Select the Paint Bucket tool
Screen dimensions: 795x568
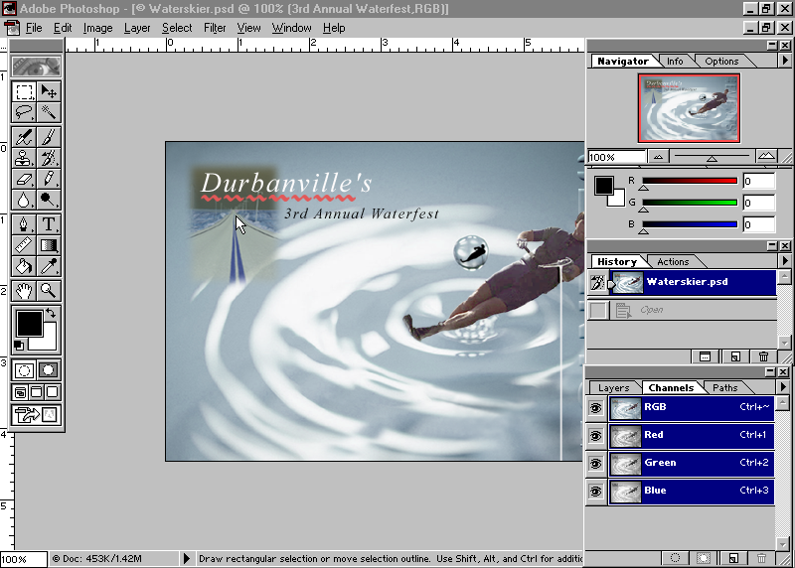click(x=24, y=266)
